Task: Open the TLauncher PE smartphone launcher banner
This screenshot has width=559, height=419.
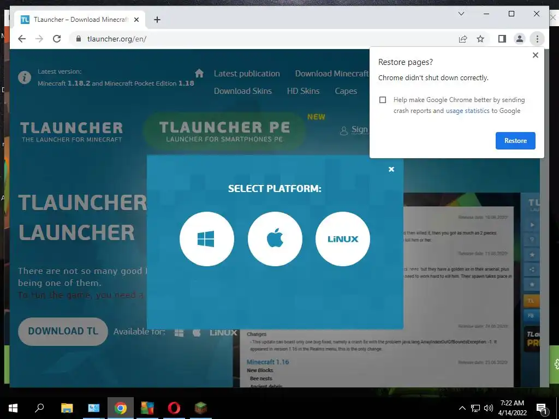Action: [x=224, y=131]
